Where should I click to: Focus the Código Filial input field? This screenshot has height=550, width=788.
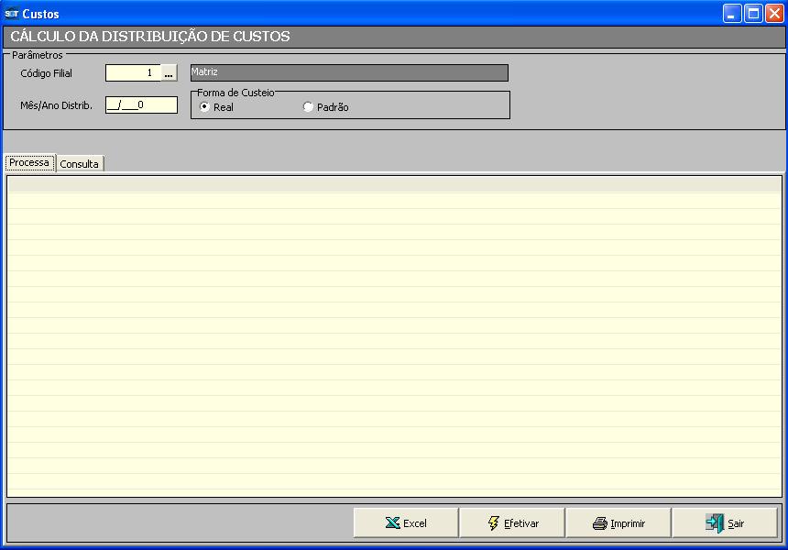click(x=133, y=73)
